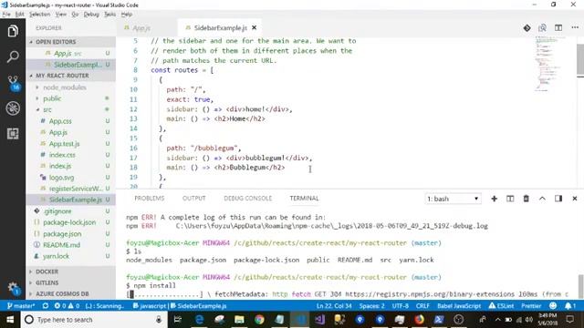Collapse the src folder
Image resolution: width=584 pixels, height=328 pixels.
[x=47, y=109]
